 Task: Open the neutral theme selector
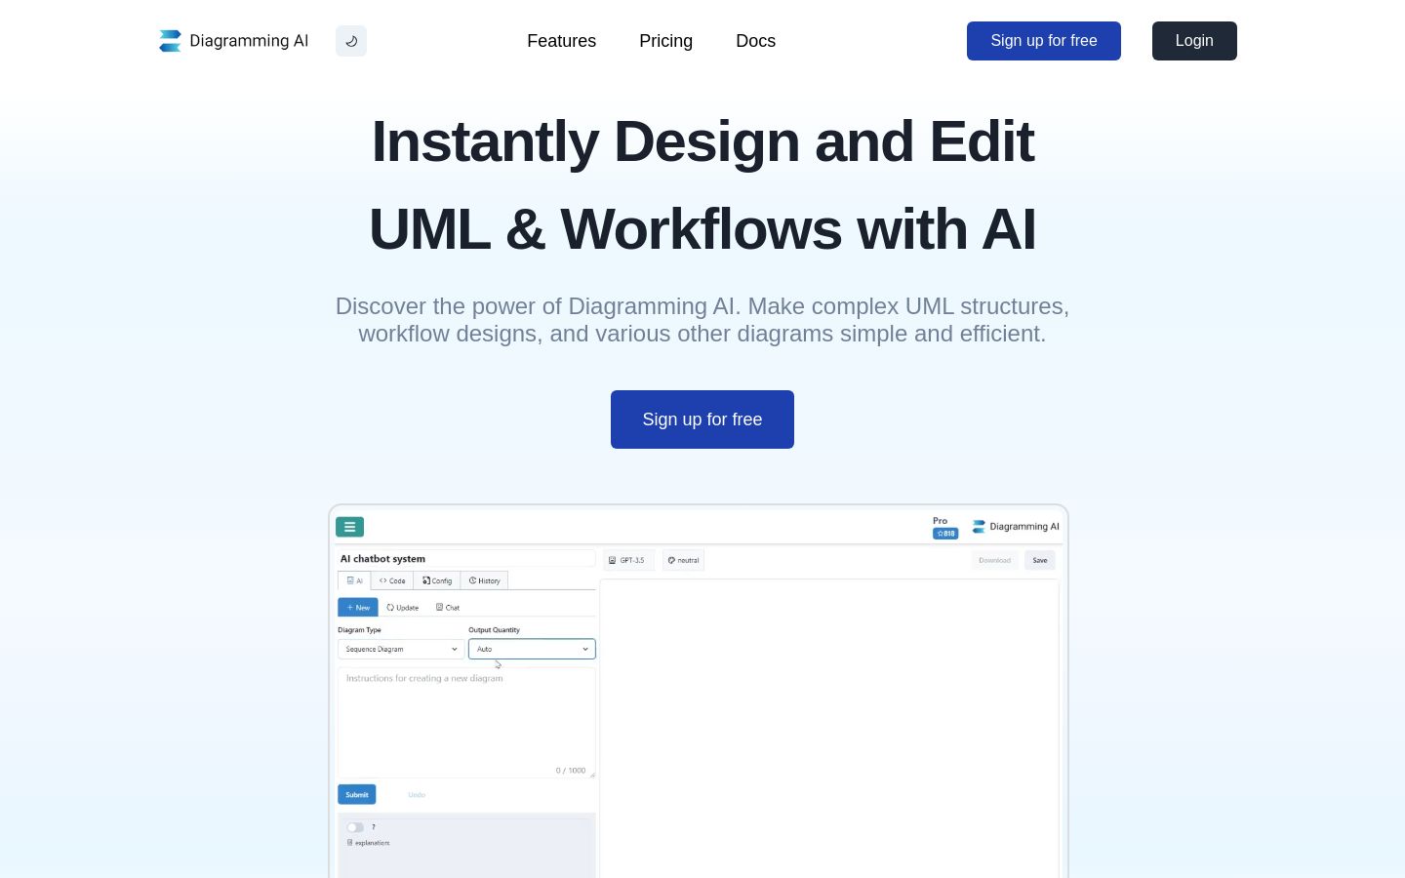coord(683,560)
